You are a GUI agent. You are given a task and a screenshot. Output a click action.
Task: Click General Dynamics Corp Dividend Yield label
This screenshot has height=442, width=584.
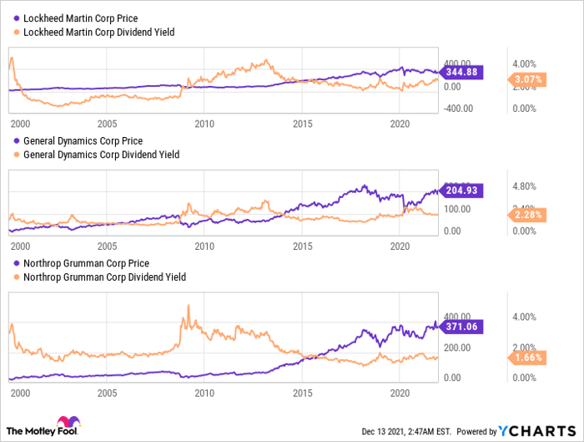click(x=101, y=155)
